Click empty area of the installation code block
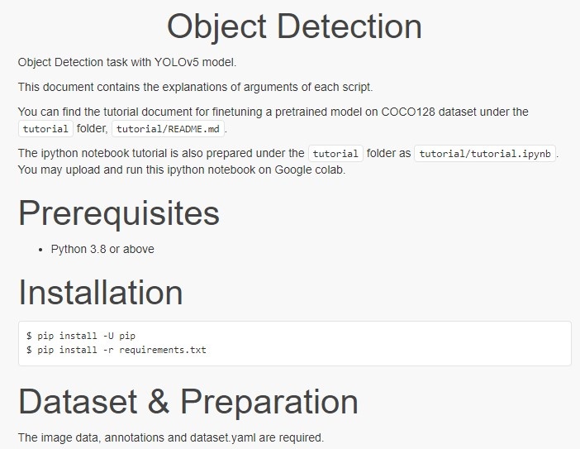Viewport: 580px width, 449px height. [413, 343]
